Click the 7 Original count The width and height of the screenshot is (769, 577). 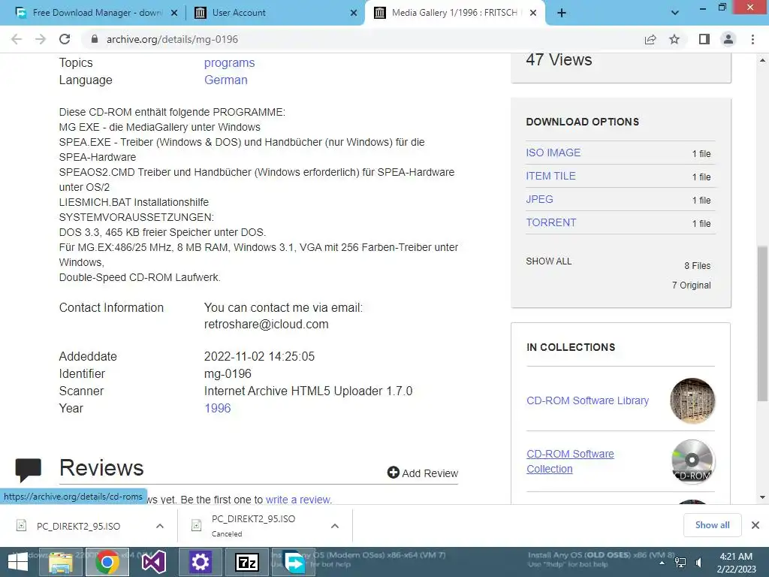(x=691, y=285)
